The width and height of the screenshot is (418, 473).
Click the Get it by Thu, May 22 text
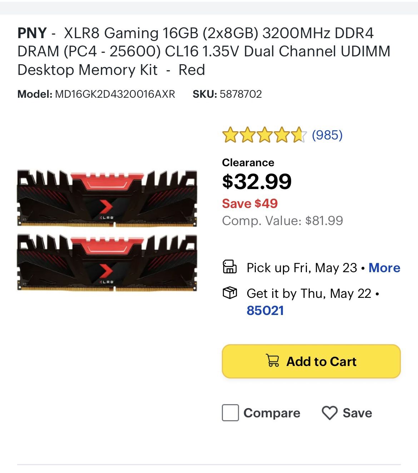[309, 294]
